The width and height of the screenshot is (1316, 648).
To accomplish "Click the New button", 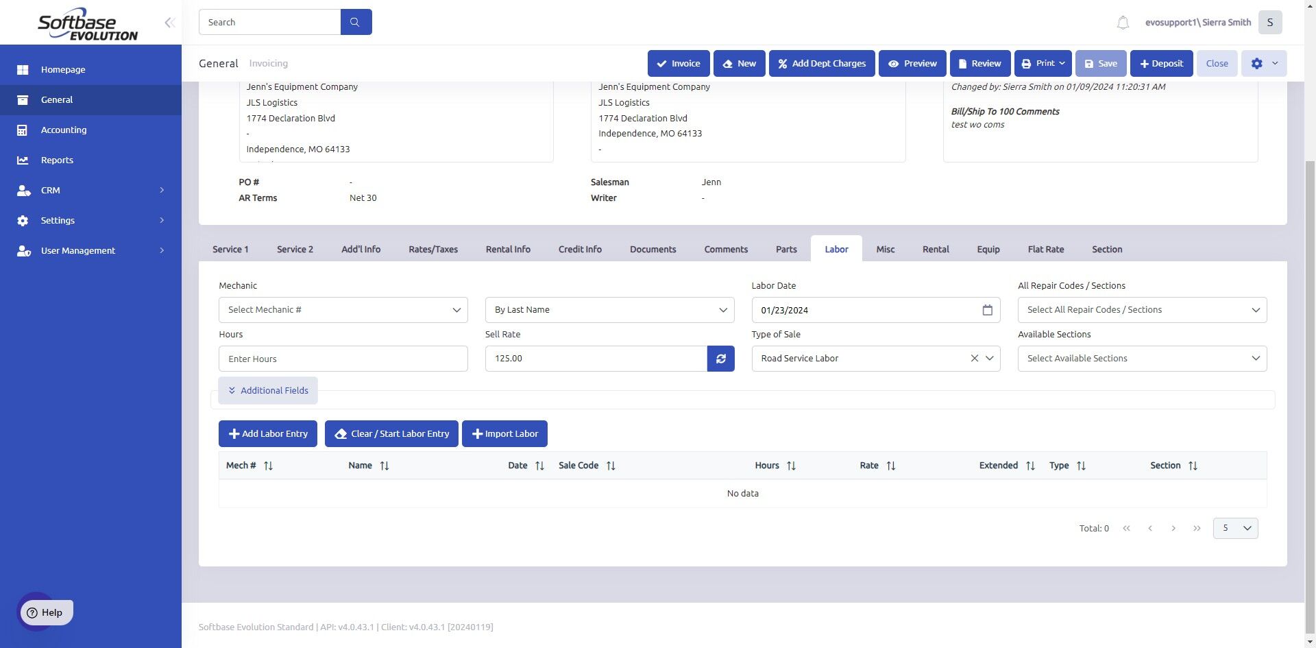I will (x=739, y=63).
